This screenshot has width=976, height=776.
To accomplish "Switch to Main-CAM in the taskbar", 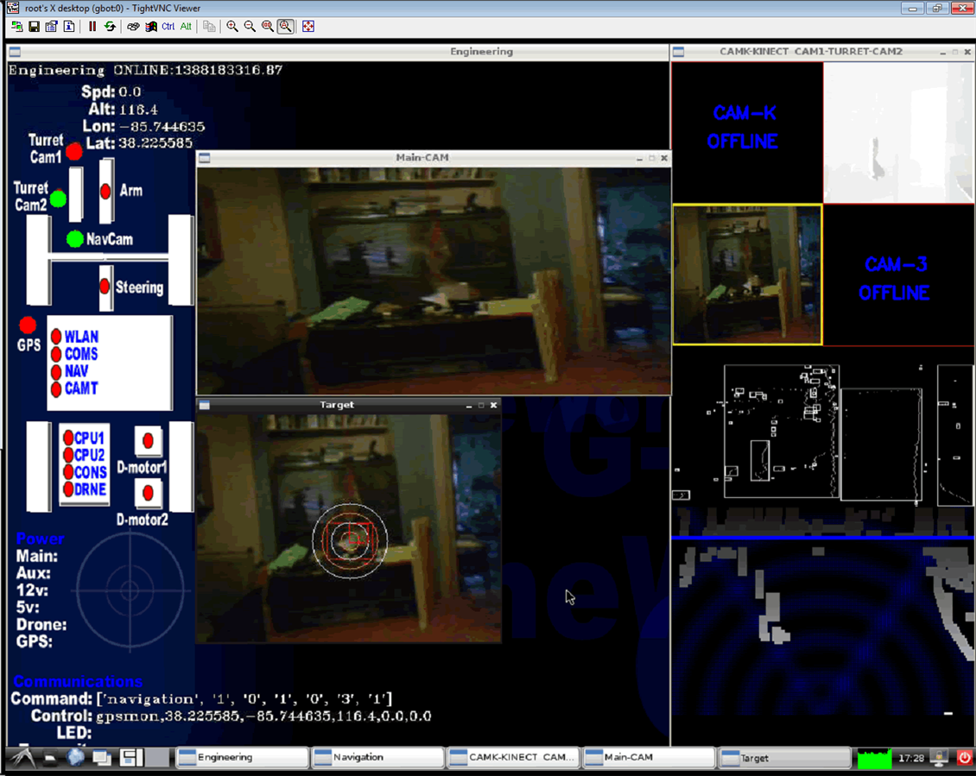I will pyautogui.click(x=650, y=757).
